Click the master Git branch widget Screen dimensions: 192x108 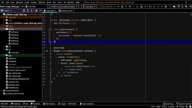click(x=181, y=107)
